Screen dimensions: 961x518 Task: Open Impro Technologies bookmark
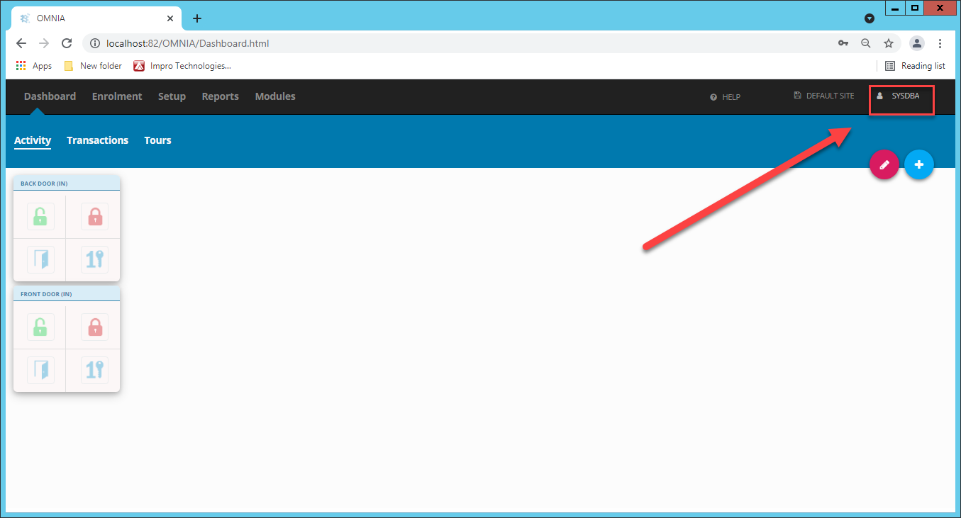[x=182, y=66]
